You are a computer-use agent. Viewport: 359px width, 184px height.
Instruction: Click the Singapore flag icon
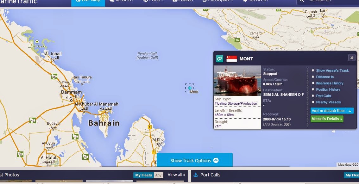[232, 59]
